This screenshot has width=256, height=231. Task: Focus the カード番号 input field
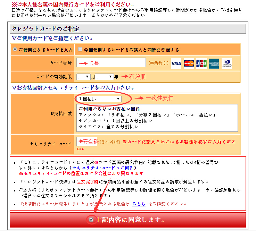point(111,63)
